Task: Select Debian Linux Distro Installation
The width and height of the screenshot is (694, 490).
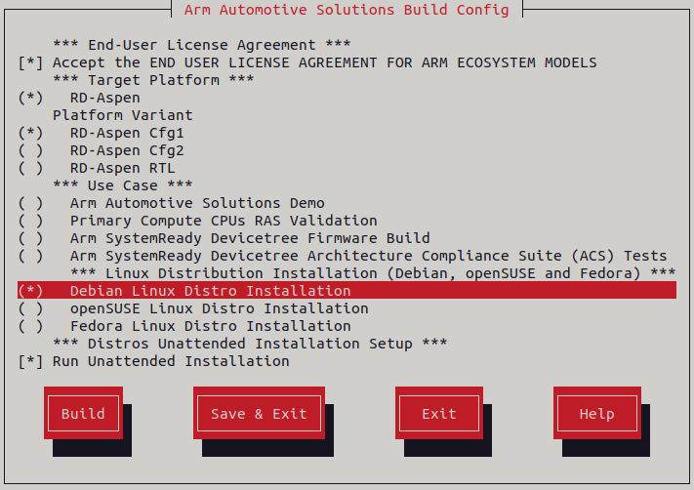Action: pyautogui.click(x=347, y=290)
